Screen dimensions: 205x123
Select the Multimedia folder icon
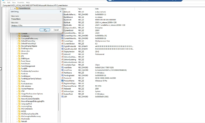[19, 119]
